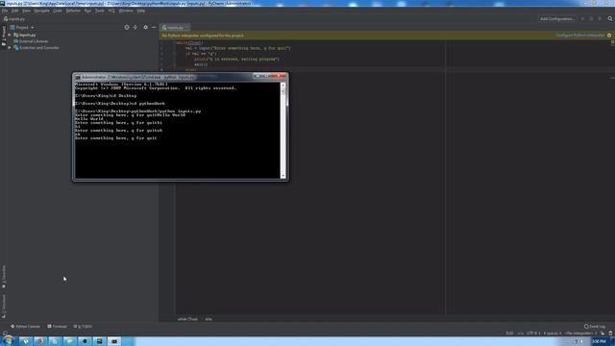615x346 pixels.
Task: Click the gear icon on the interpreter warning banner
Action: point(609,36)
